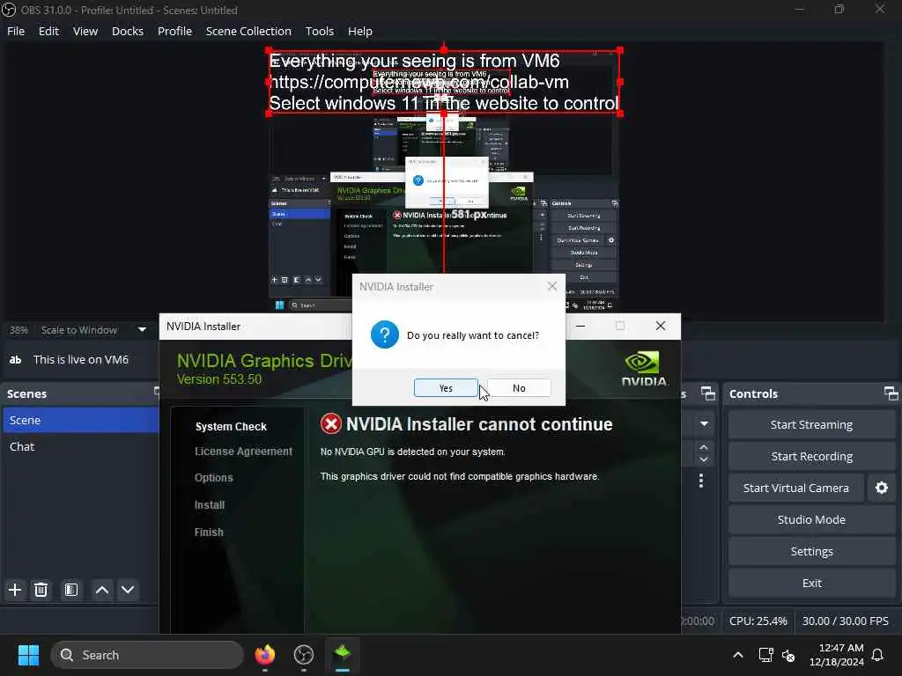Open the Scale to Window dropdown

coord(93,330)
